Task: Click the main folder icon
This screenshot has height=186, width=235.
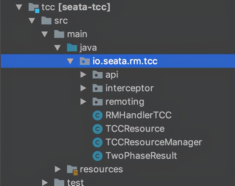Action: click(59, 34)
